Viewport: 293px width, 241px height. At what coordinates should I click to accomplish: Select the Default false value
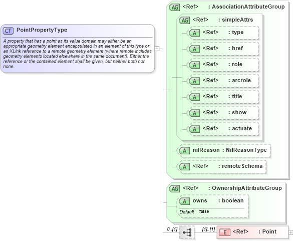204,211
